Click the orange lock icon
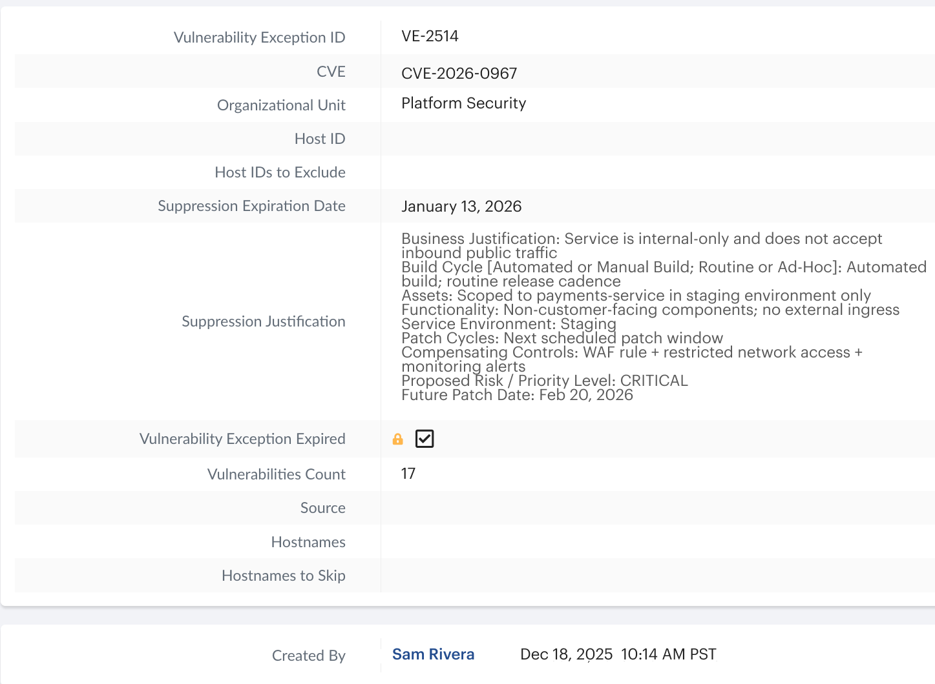The image size is (935, 684). [x=398, y=439]
